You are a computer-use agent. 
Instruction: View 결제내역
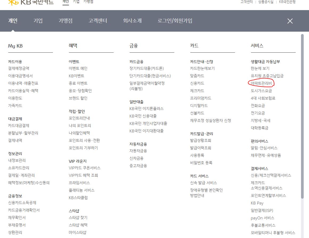click(x=15, y=141)
